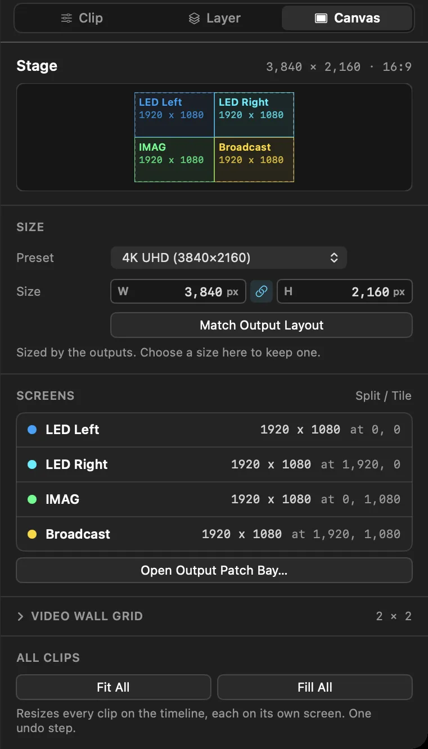Click the Split / Tile label
The image size is (428, 749).
tap(384, 396)
